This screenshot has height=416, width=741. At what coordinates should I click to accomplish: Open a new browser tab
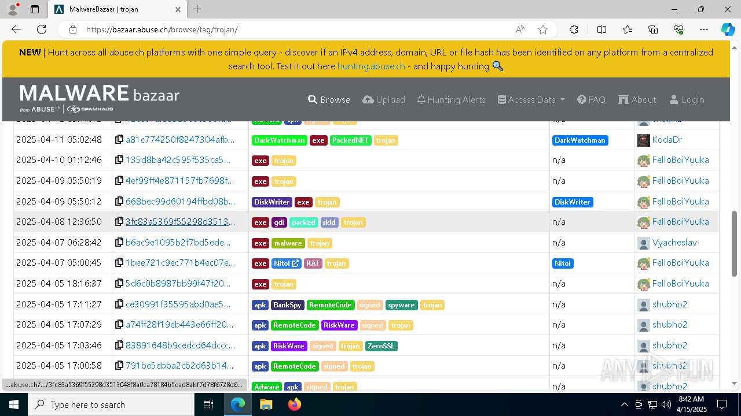pyautogui.click(x=197, y=9)
